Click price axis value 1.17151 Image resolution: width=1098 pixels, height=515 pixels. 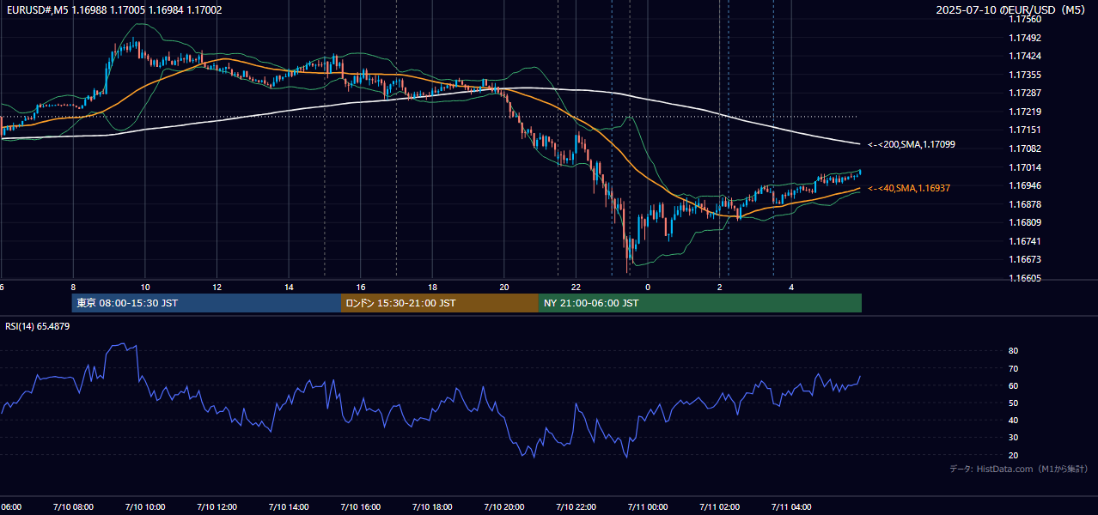click(1026, 130)
